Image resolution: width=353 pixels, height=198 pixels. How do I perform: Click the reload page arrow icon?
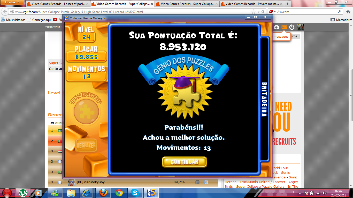(263, 12)
